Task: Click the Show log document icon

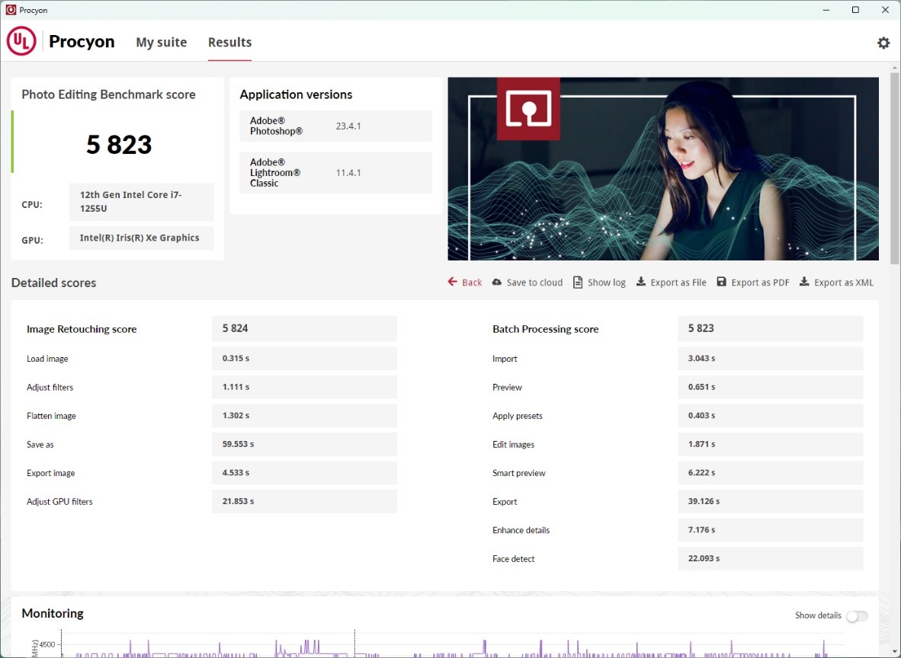Action: tap(579, 283)
